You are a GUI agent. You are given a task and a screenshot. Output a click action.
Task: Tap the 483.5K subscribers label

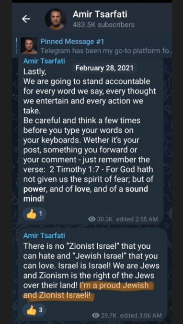coord(103,25)
